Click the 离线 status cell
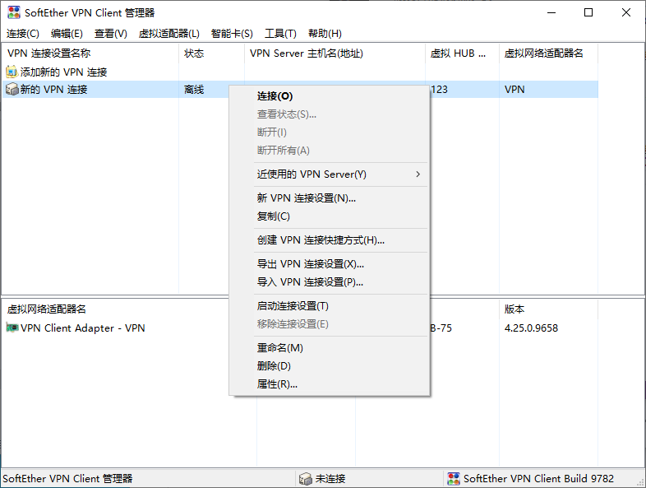Viewport: 646px width, 488px height. click(194, 90)
